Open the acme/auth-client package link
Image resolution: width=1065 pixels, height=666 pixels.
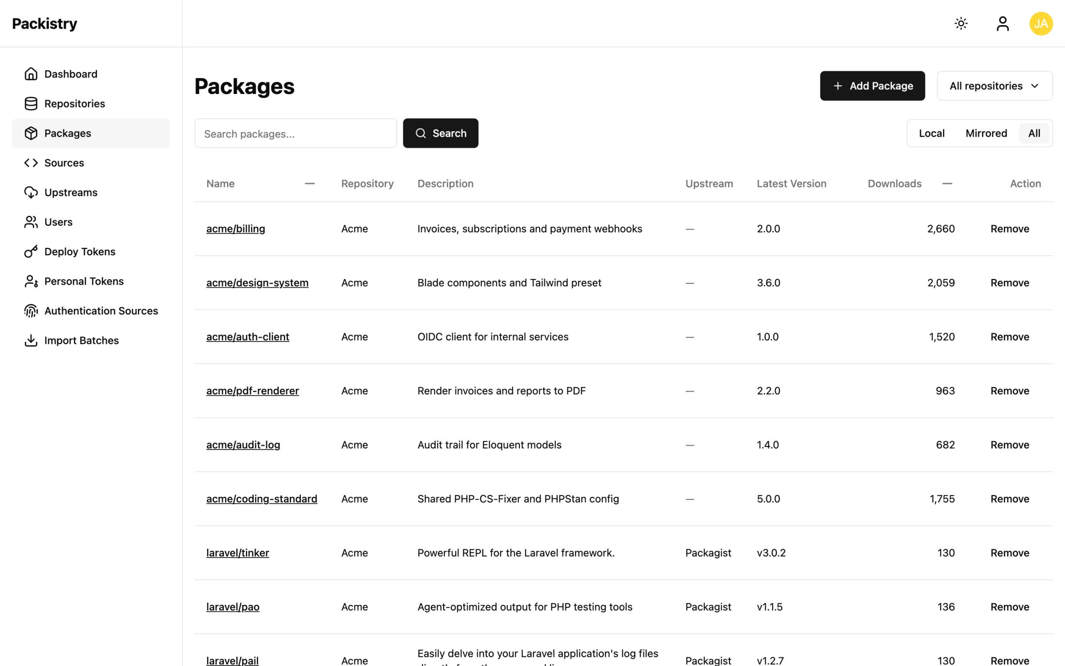pyautogui.click(x=247, y=337)
